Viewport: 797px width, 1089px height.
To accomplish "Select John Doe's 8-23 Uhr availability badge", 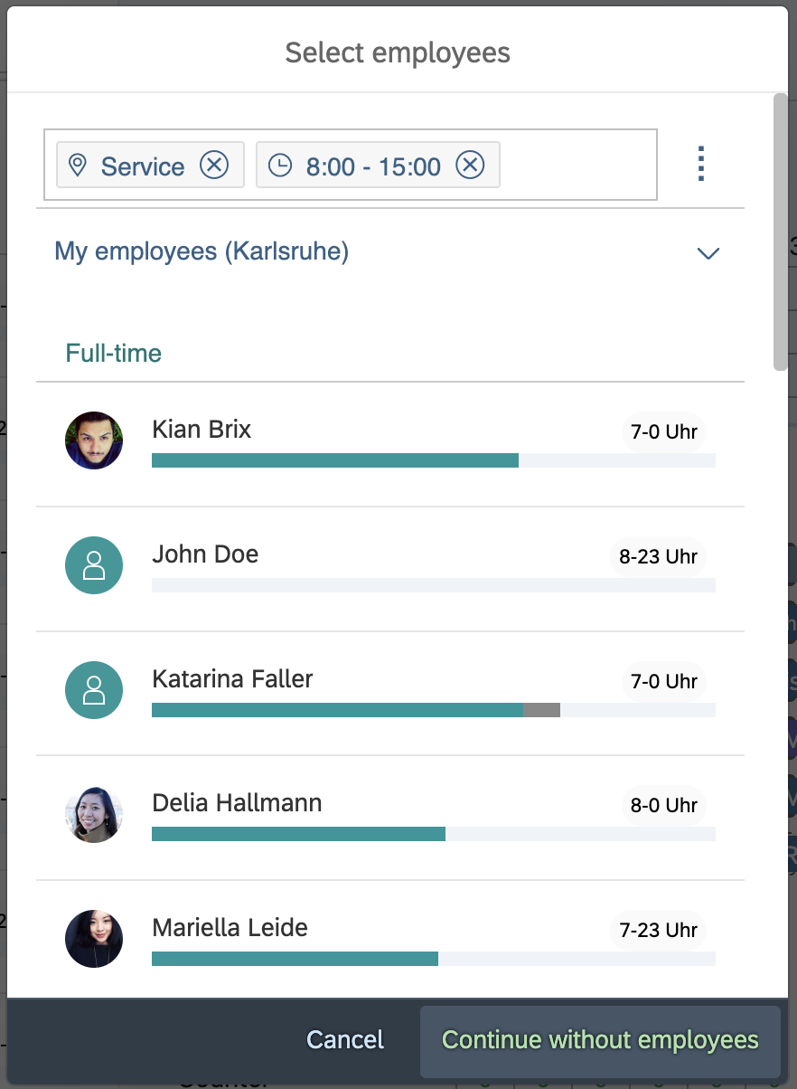I will 658,556.
